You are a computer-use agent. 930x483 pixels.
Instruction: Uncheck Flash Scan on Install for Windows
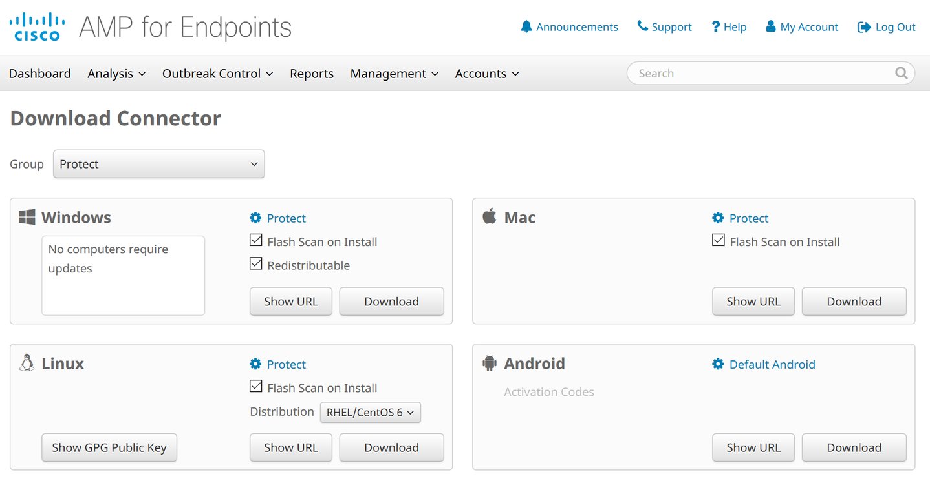pyautogui.click(x=256, y=240)
